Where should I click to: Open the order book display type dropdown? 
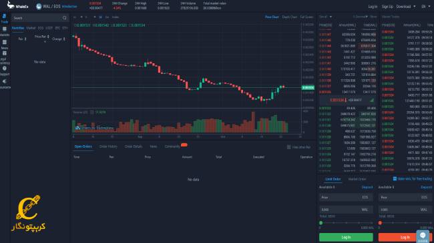[x=326, y=17]
